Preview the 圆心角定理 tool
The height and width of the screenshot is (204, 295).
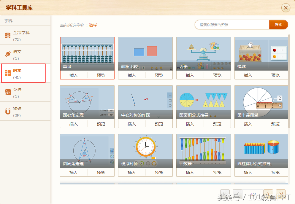tap(101, 124)
